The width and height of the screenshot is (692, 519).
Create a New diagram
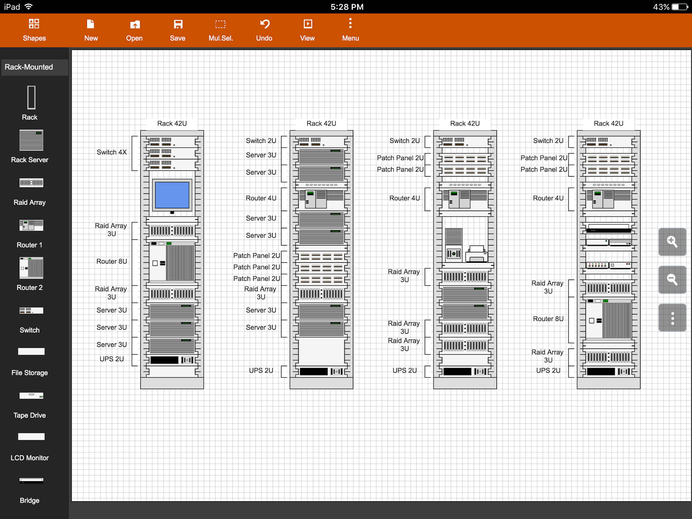point(91,30)
